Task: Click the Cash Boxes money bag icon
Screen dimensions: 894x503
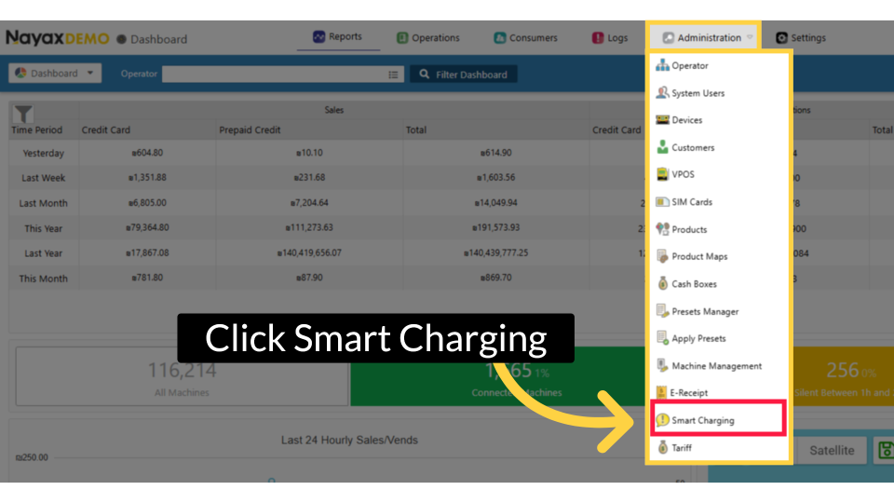Action: [662, 283]
